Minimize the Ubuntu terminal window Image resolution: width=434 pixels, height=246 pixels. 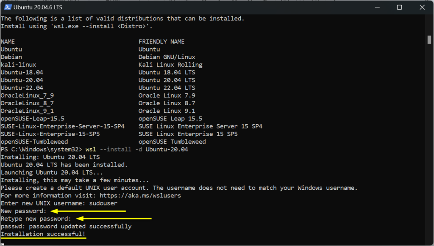coord(377,7)
